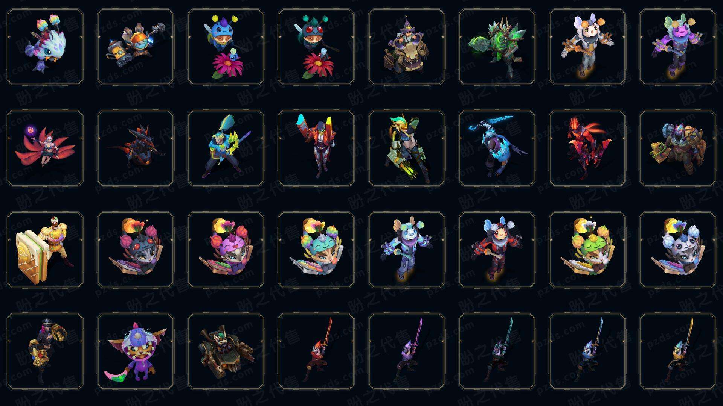Open the yellow sandwich shield character tile
Image resolution: width=723 pixels, height=406 pixels.
click(45, 250)
